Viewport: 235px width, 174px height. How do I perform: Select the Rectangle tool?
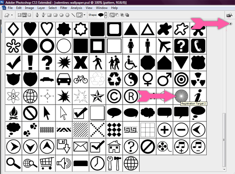click(x=49, y=15)
